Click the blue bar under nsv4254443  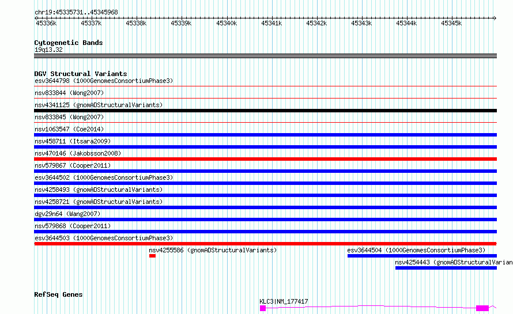(x=446, y=268)
